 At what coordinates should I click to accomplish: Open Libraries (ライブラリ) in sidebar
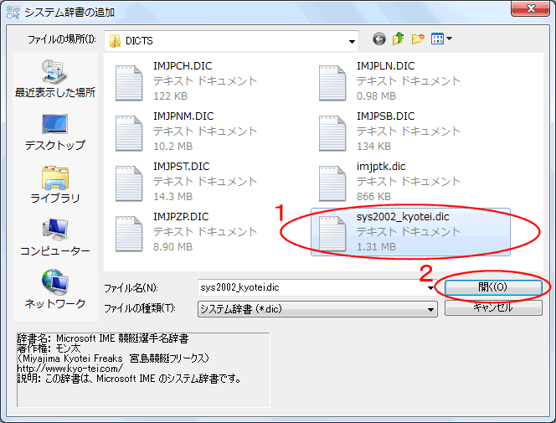(55, 184)
